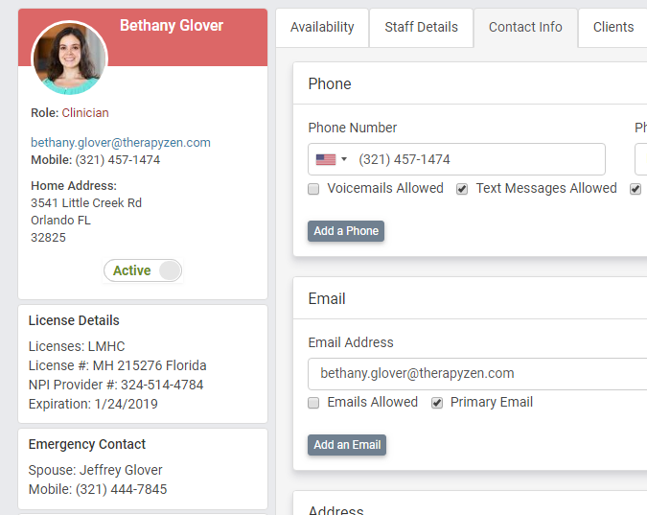Click the US flag icon in phone field
The image size is (647, 515).
coord(326,159)
